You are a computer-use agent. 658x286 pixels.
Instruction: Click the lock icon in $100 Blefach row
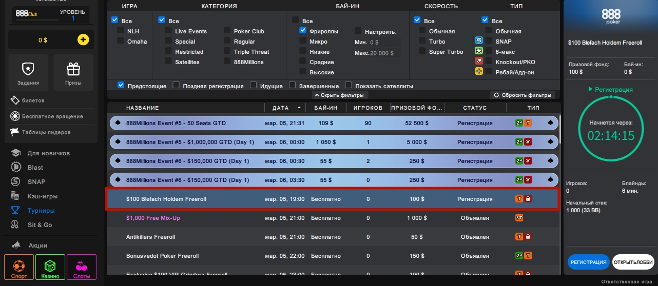point(528,199)
